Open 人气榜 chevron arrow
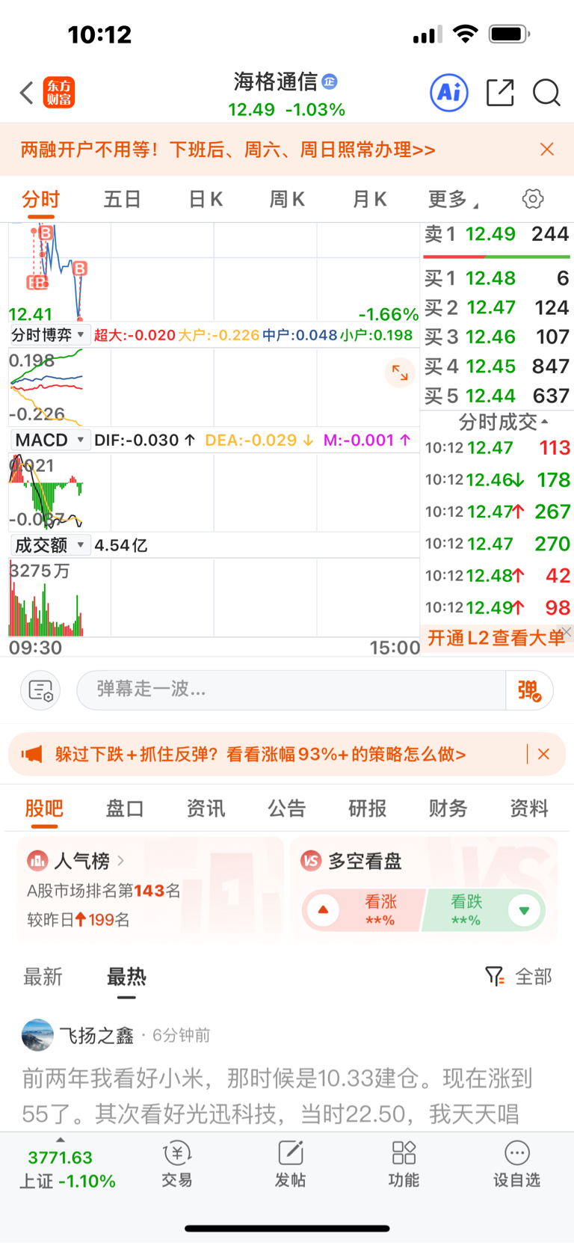Screen dimensions: 574x1243 tap(121, 861)
